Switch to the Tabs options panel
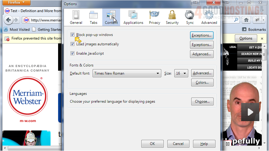269x151 pixels. 93,17
